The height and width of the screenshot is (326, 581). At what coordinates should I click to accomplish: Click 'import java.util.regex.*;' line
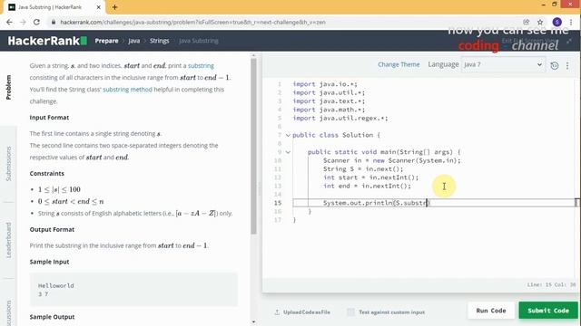tap(340, 119)
